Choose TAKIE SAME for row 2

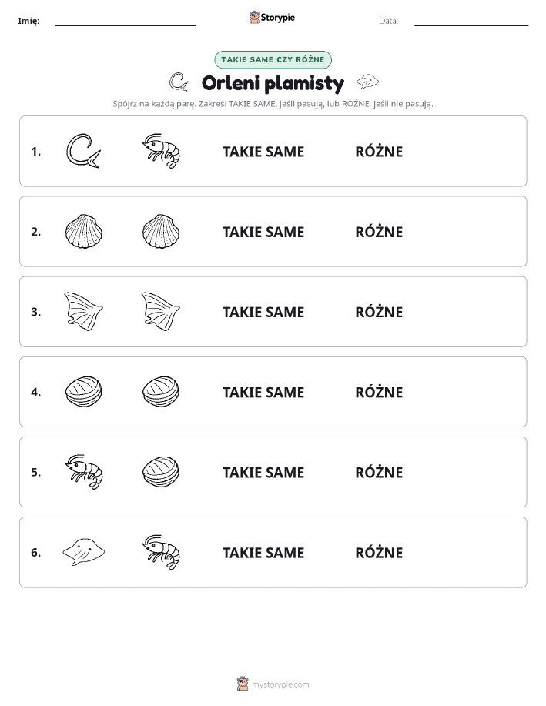263,232
